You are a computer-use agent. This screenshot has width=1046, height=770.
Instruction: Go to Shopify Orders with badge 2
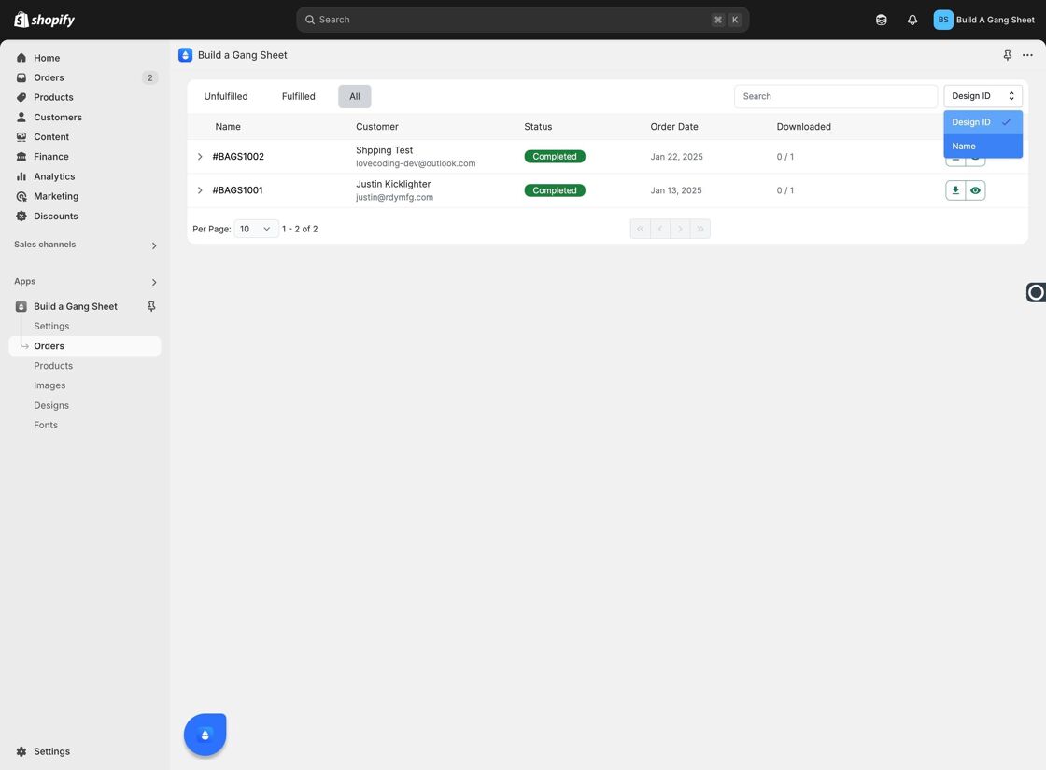[49, 77]
